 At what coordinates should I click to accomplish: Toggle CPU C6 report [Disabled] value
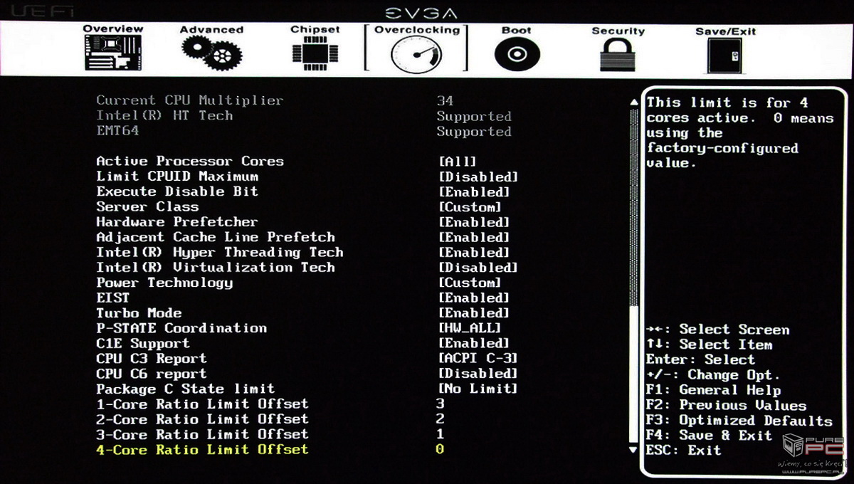[x=478, y=374]
